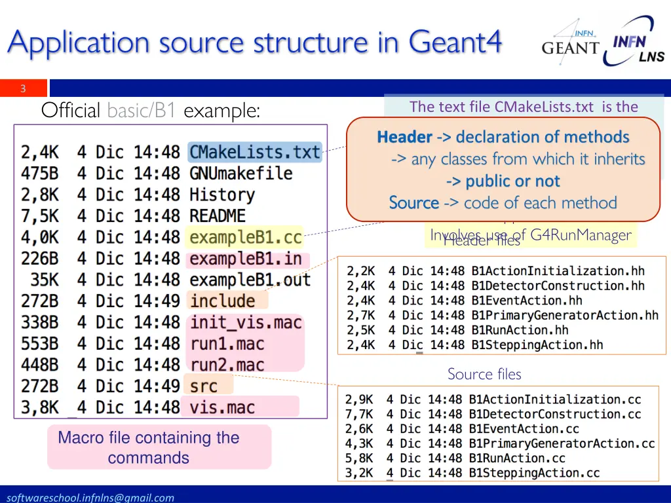
Task: Click the B1RunAction.hh header file
Action: tap(520, 330)
